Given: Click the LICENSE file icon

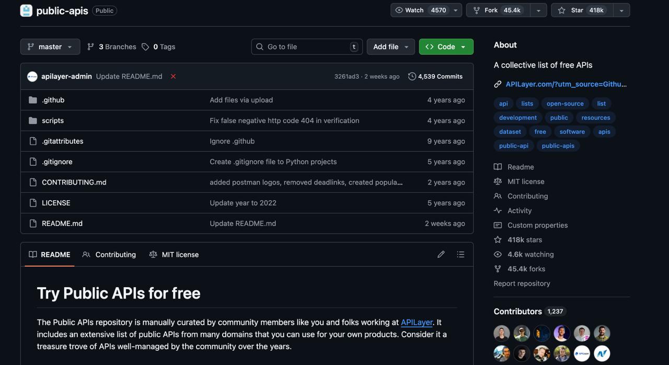Looking at the screenshot, I should [33, 203].
